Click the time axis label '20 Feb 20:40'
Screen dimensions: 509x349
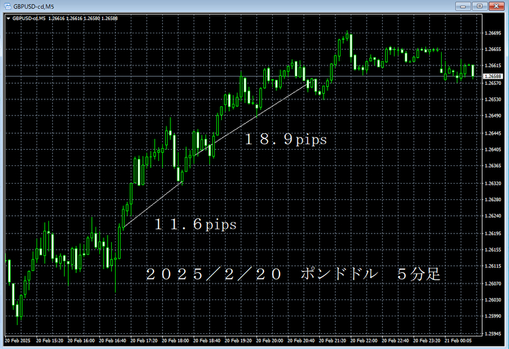point(301,341)
